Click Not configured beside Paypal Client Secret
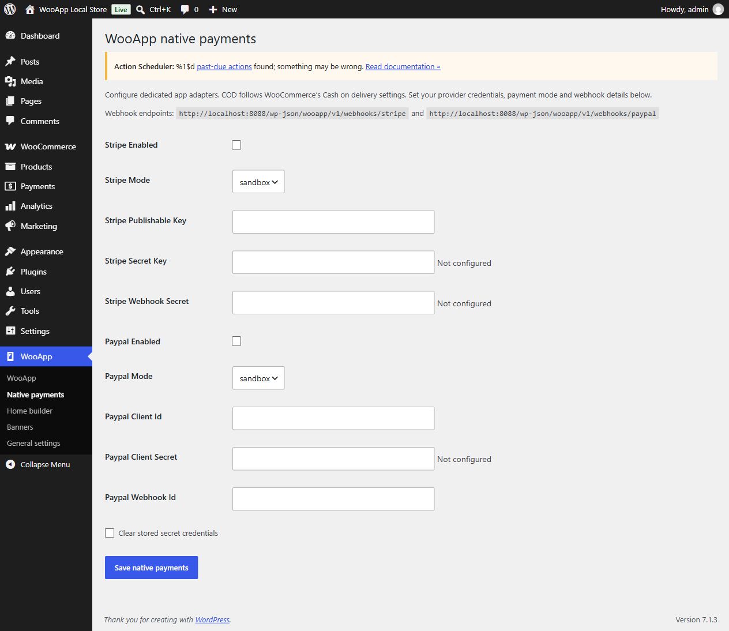729x631 pixels. pos(464,459)
